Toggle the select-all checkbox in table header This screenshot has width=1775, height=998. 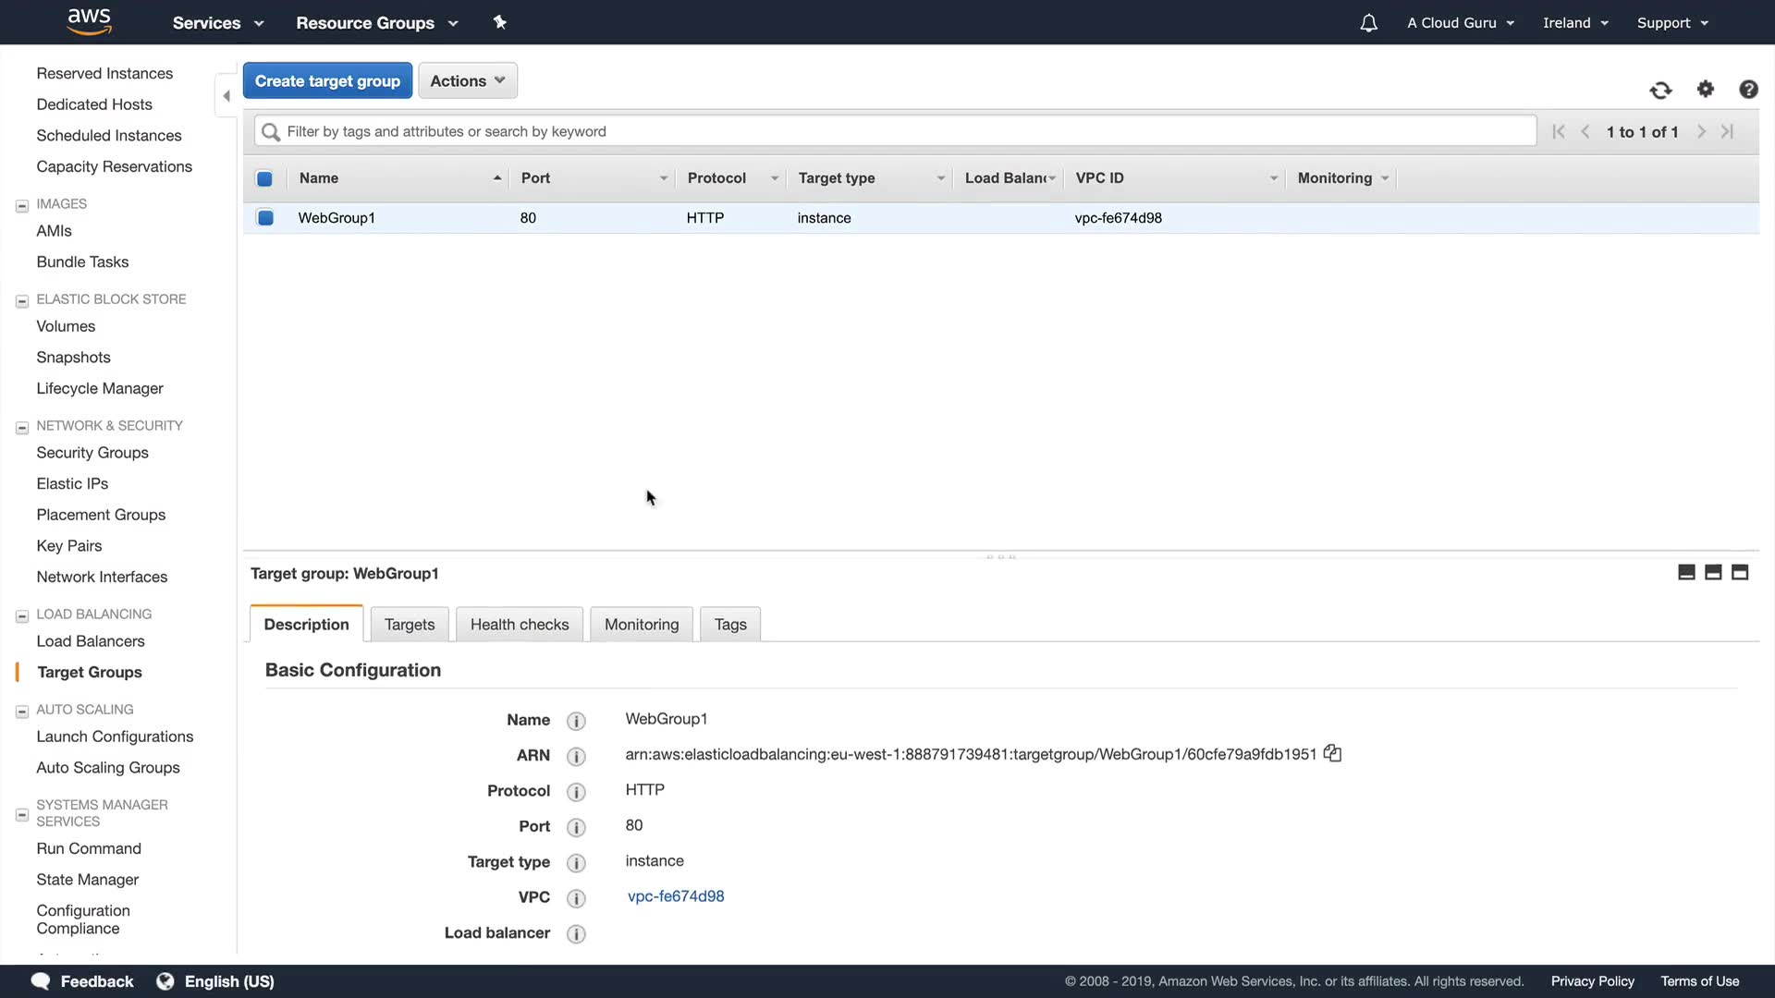pos(264,178)
